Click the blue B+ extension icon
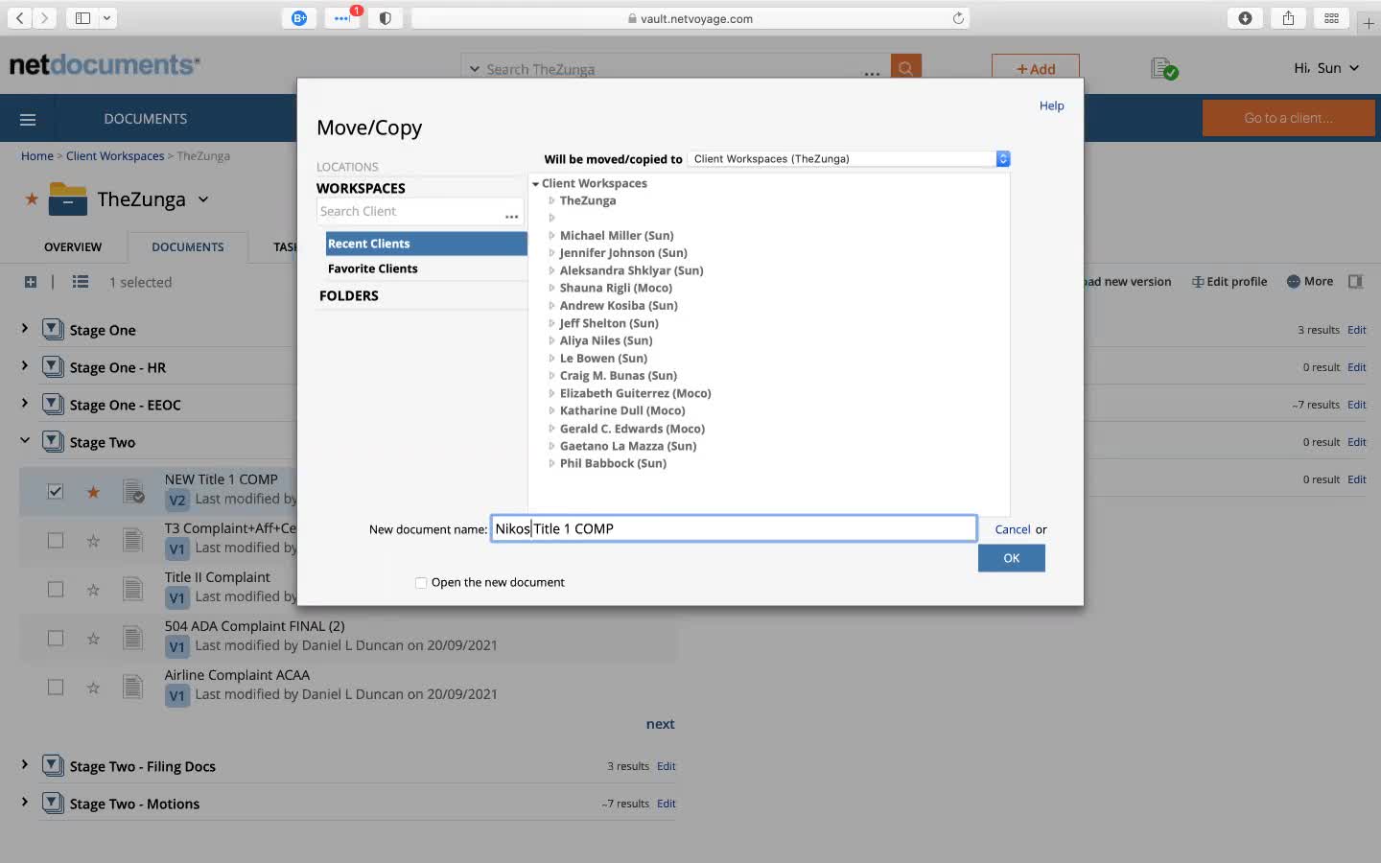The width and height of the screenshot is (1381, 863). click(299, 18)
